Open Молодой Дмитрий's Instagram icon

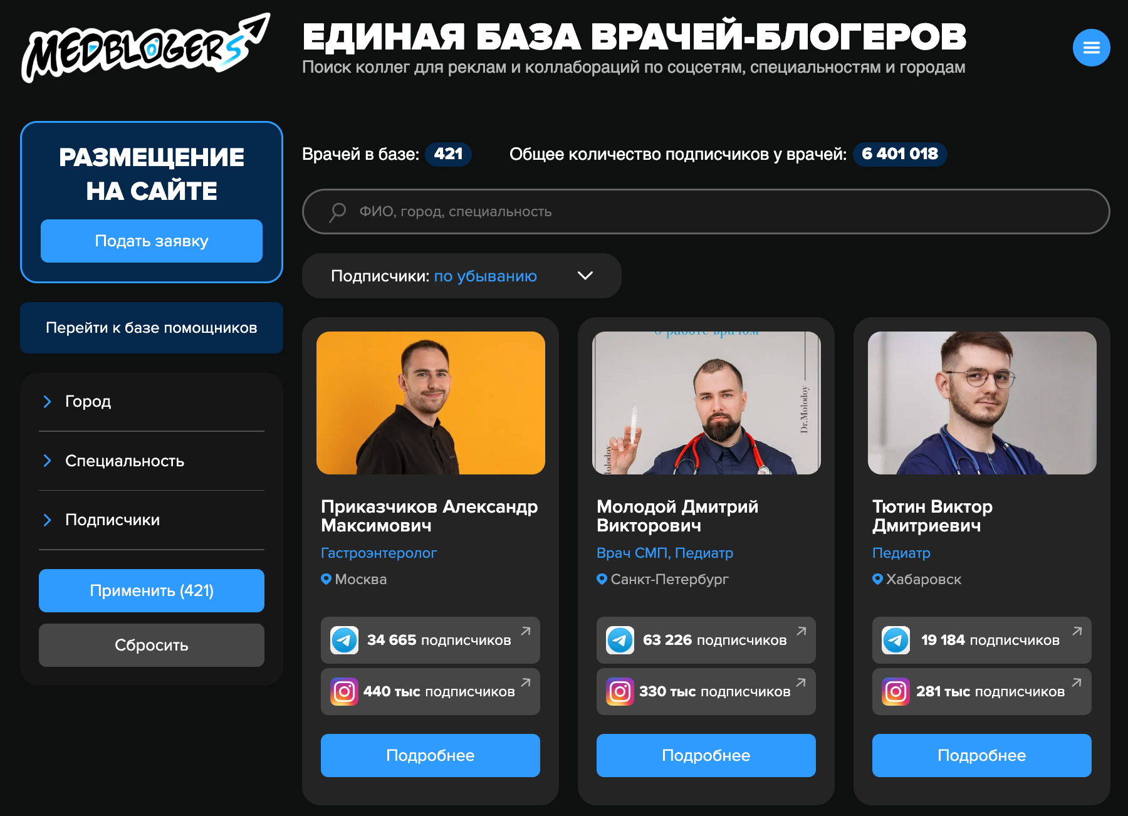[620, 691]
